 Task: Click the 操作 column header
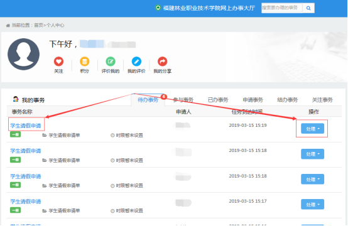pos(313,112)
